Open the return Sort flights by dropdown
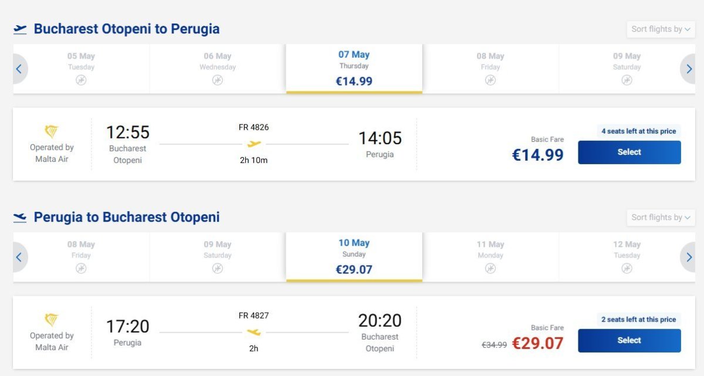 click(x=661, y=217)
